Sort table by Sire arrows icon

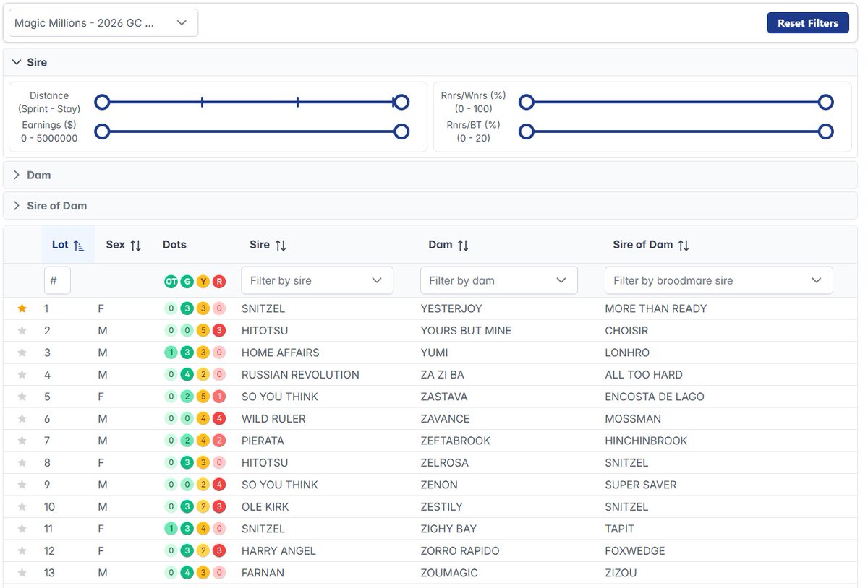point(281,246)
